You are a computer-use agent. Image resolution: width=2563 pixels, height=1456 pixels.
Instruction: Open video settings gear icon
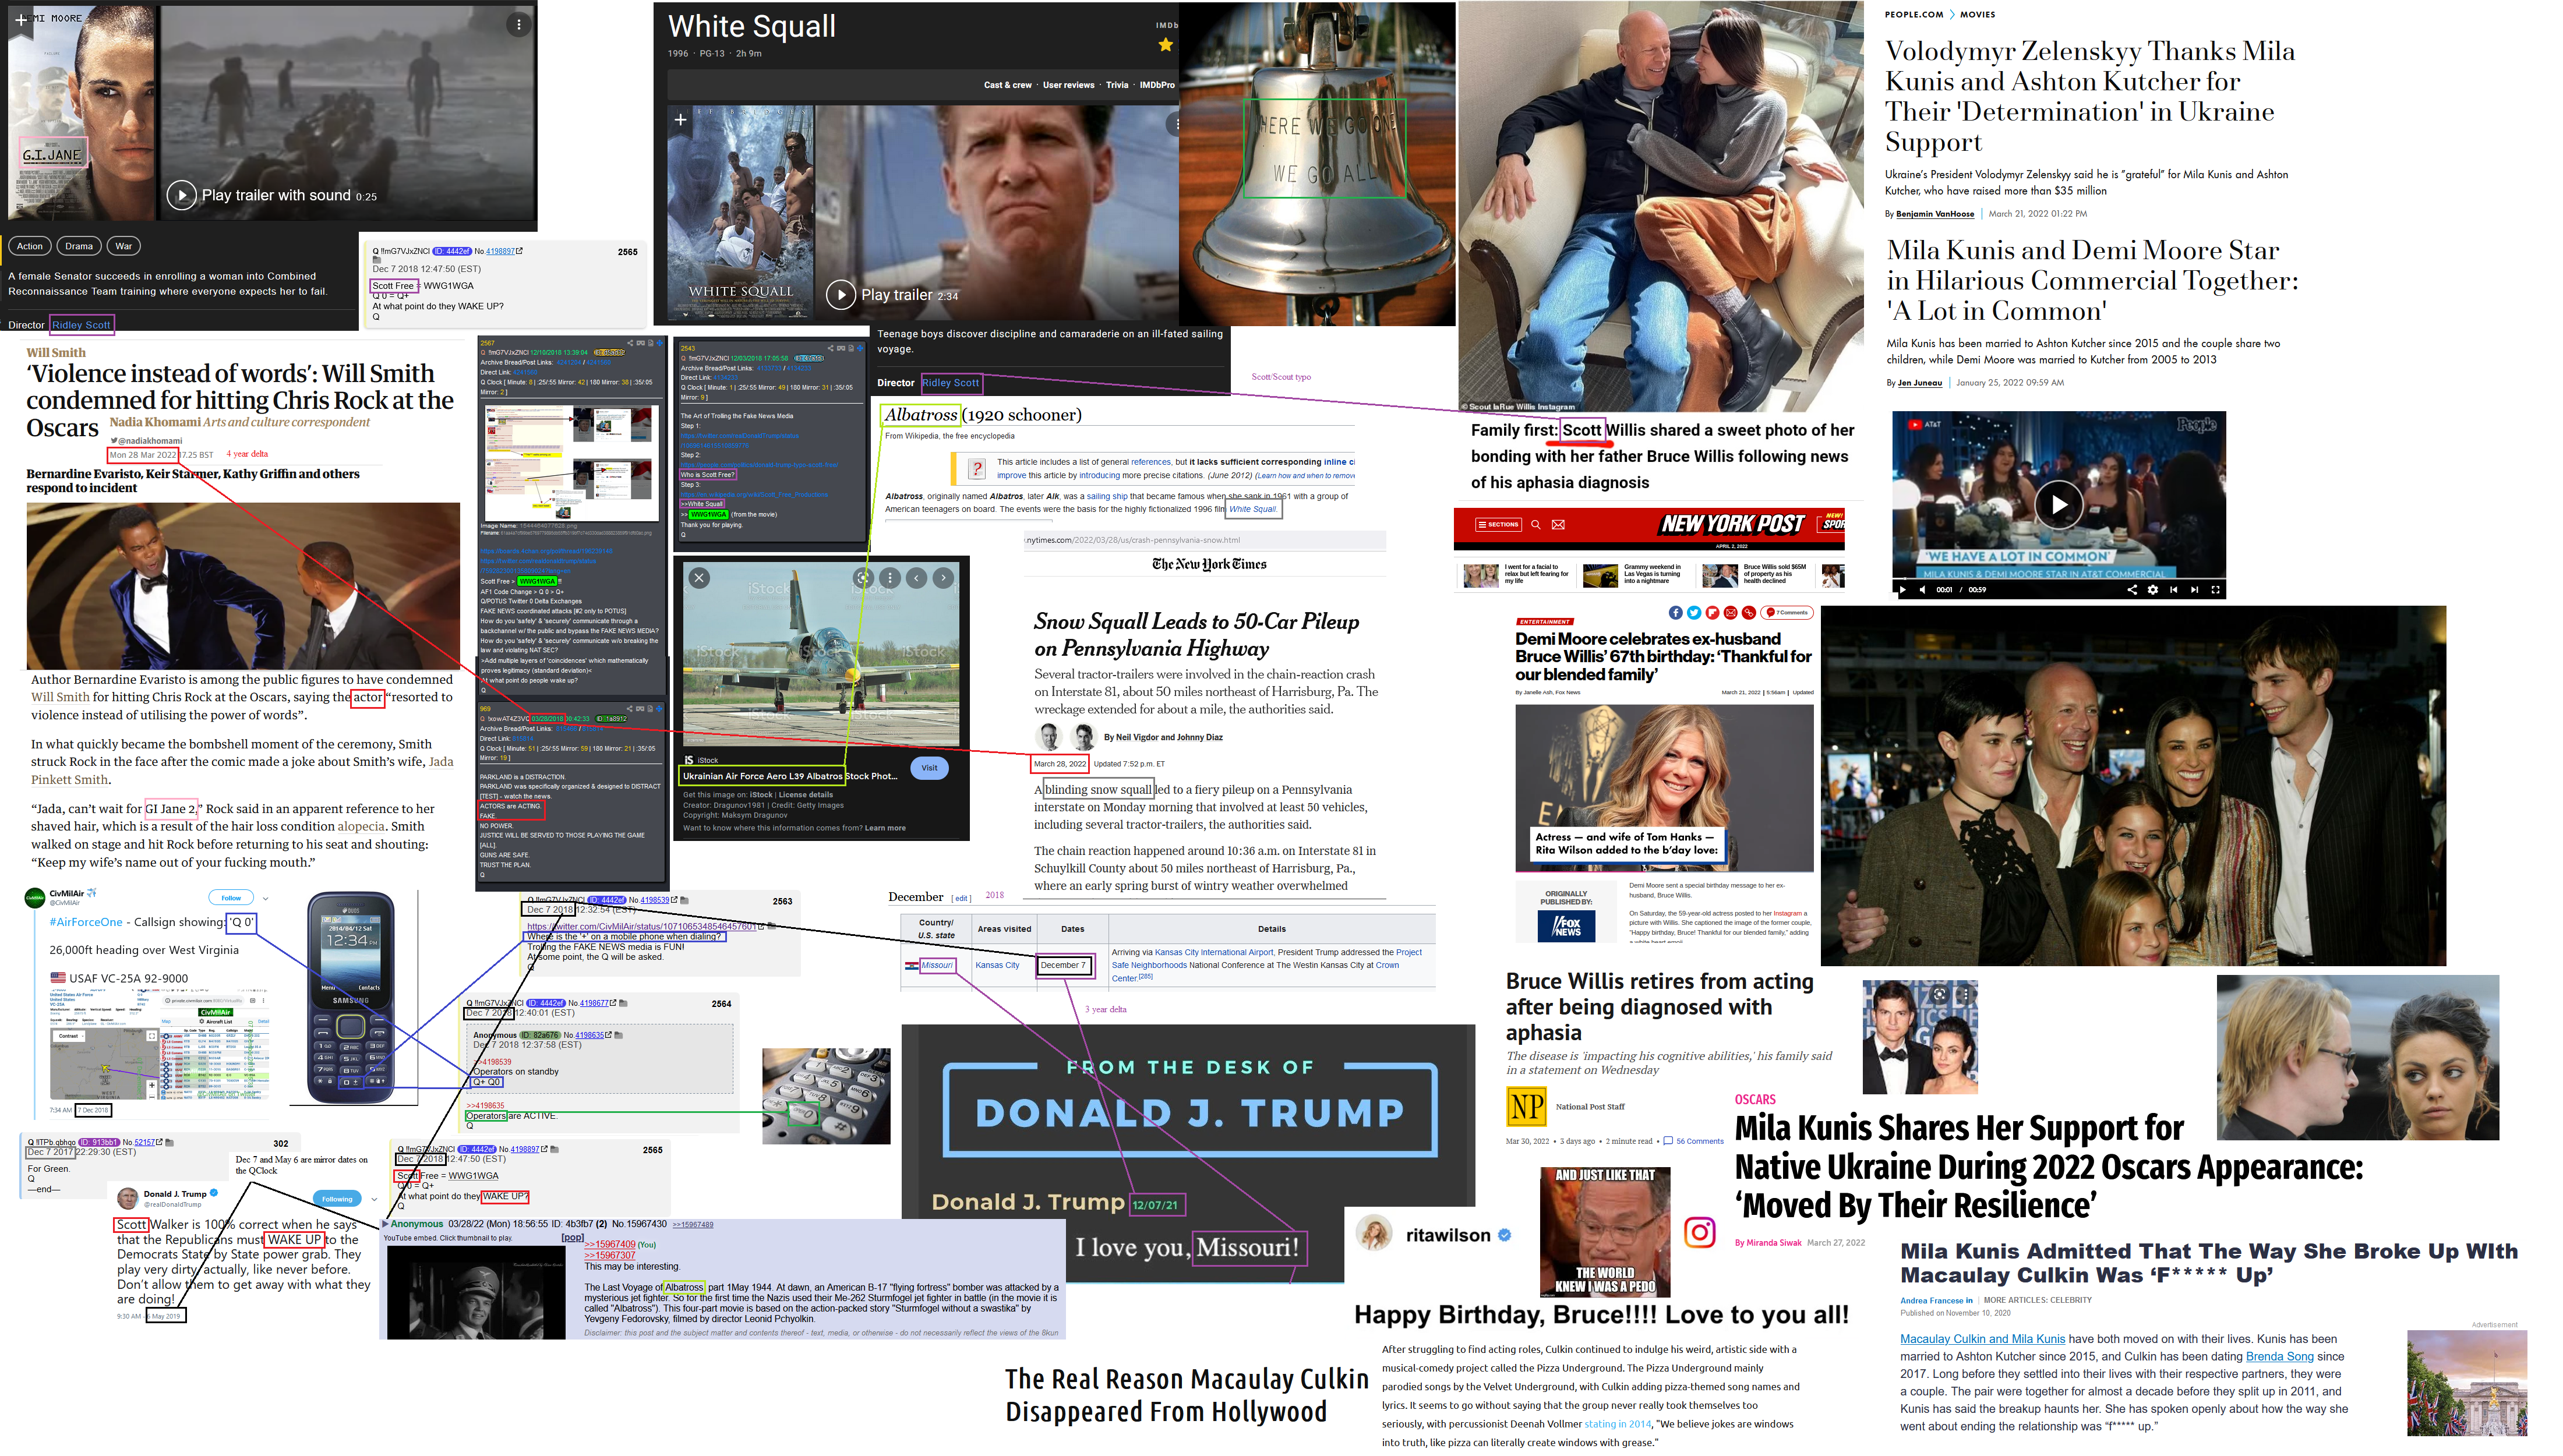click(x=2153, y=590)
